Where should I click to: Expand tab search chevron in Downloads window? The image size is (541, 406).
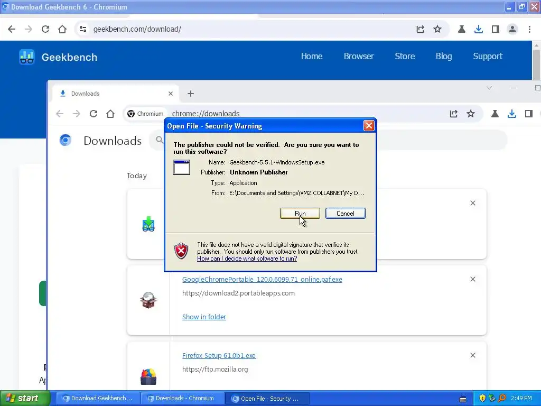click(489, 88)
